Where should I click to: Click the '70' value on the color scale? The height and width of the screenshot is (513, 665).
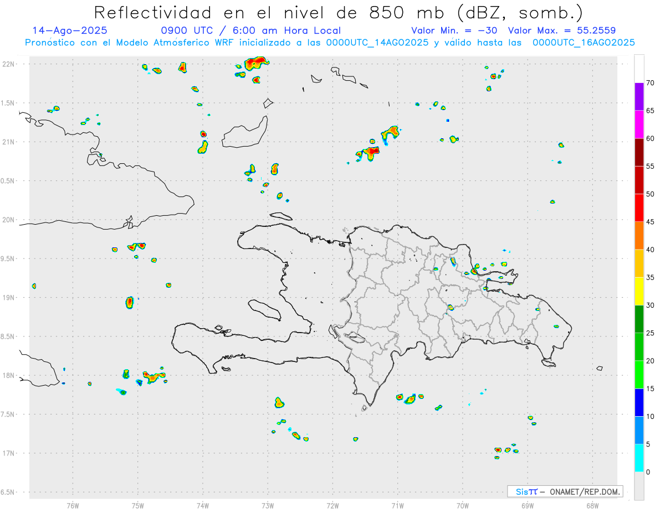[x=650, y=83]
